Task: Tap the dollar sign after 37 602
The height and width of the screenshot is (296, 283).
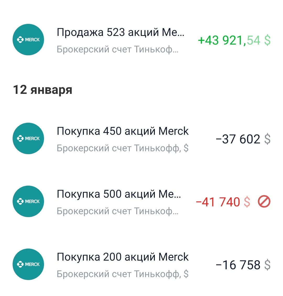Action: click(267, 139)
